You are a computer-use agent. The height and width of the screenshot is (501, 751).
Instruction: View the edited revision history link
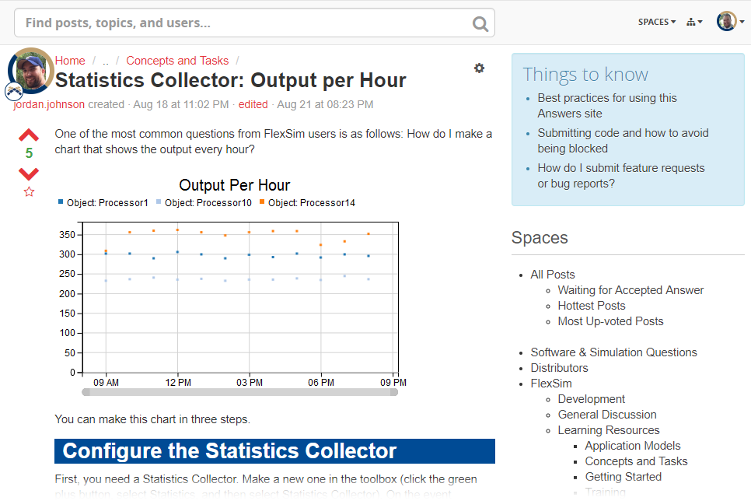253,104
